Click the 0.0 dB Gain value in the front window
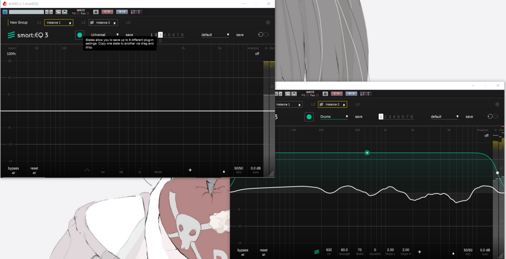Screen dimensions: 506x259 [255, 168]
